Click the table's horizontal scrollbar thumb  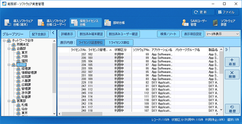pyautogui.click(x=82, y=114)
